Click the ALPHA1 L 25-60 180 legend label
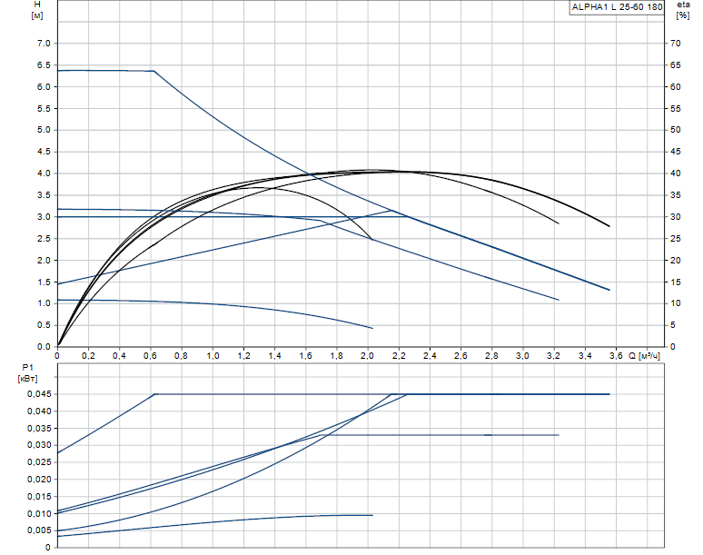 (617, 6)
